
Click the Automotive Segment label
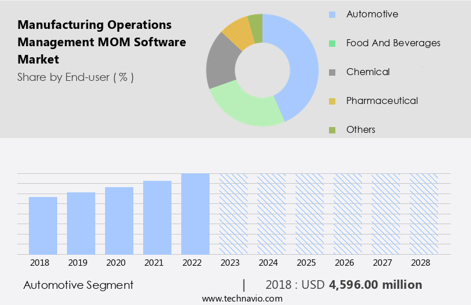tap(78, 285)
